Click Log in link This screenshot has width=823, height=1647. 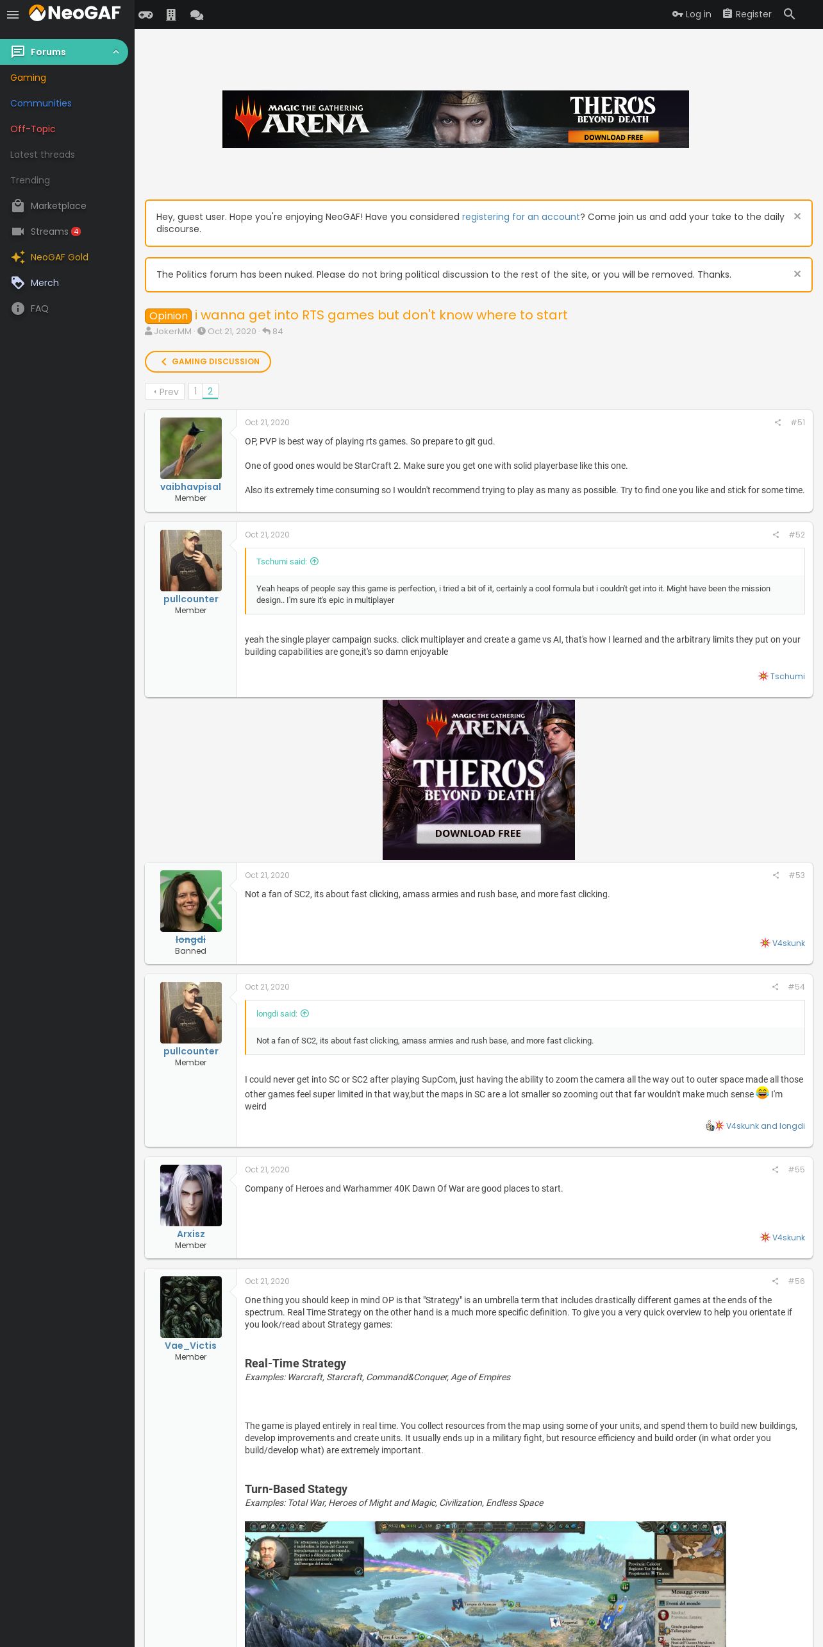(692, 14)
